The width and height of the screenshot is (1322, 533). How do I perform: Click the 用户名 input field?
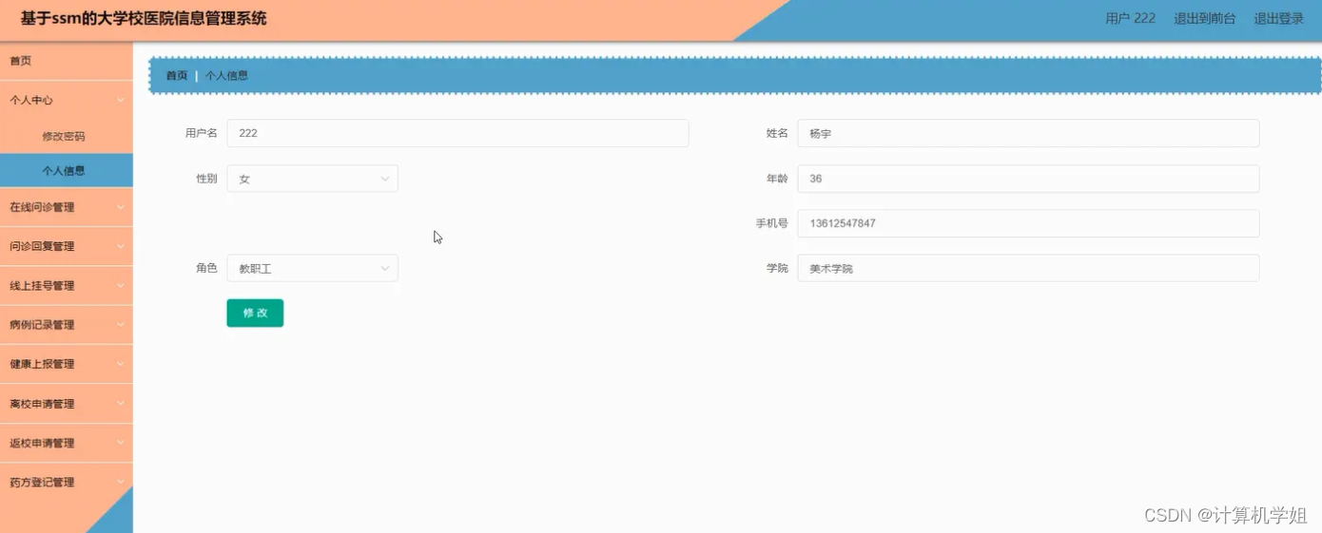tap(457, 133)
